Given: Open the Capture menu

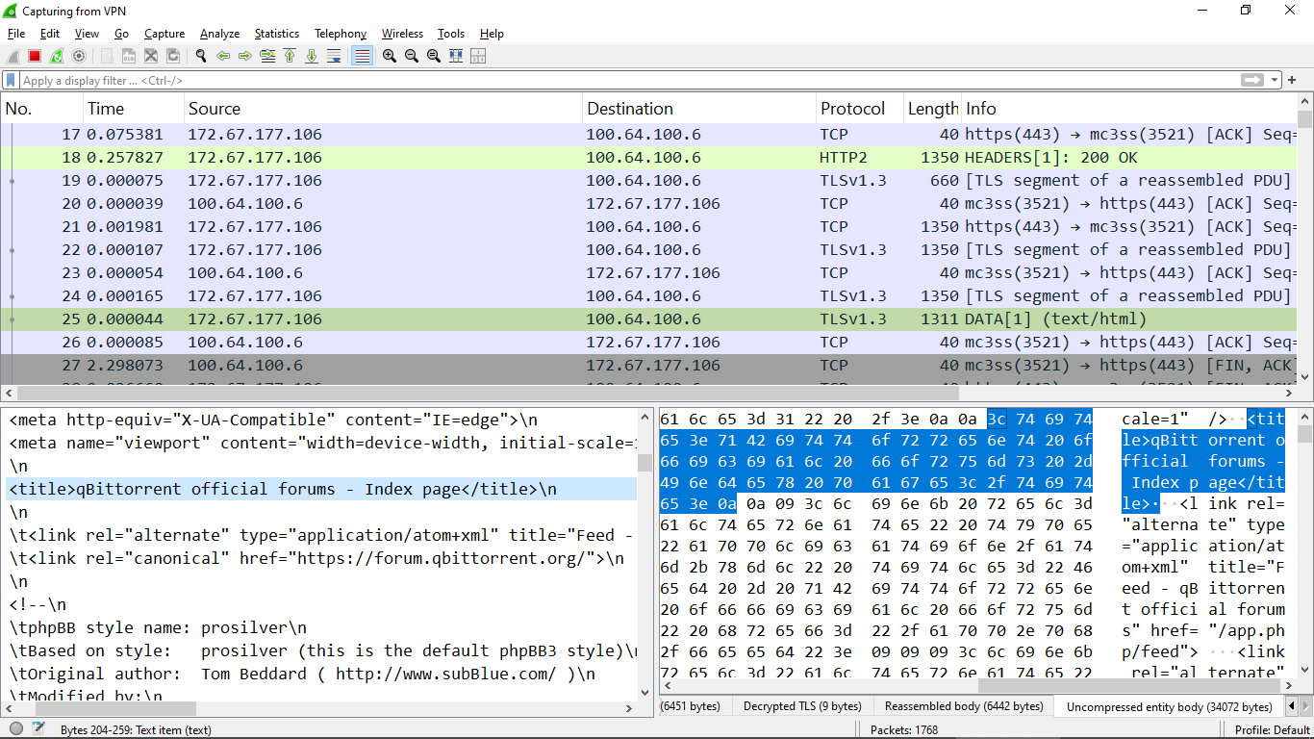Looking at the screenshot, I should pyautogui.click(x=164, y=34).
